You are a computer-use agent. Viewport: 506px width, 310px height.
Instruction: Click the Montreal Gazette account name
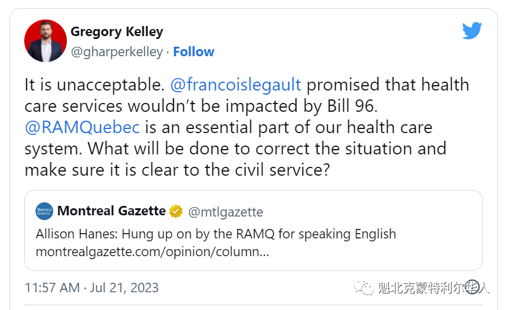(111, 211)
